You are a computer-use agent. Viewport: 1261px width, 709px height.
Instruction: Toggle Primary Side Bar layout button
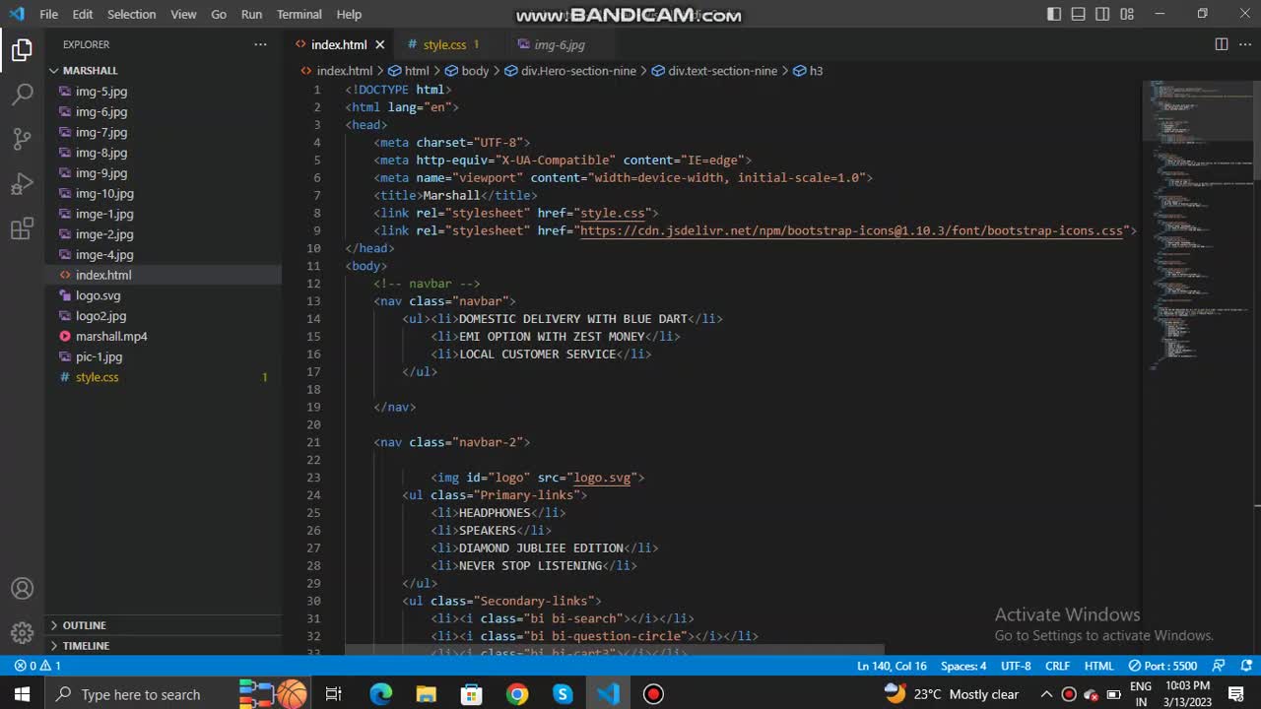pyautogui.click(x=1054, y=14)
